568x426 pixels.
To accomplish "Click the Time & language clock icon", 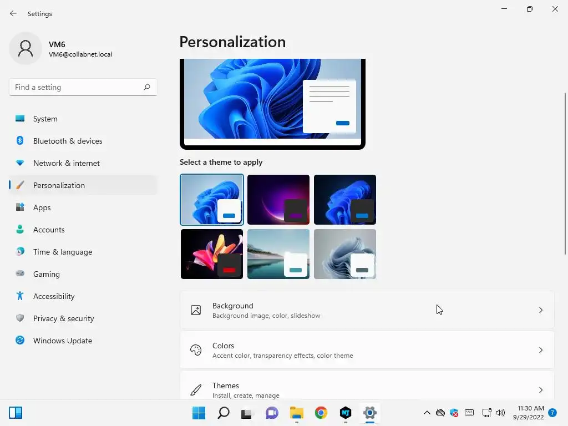I will (x=20, y=251).
